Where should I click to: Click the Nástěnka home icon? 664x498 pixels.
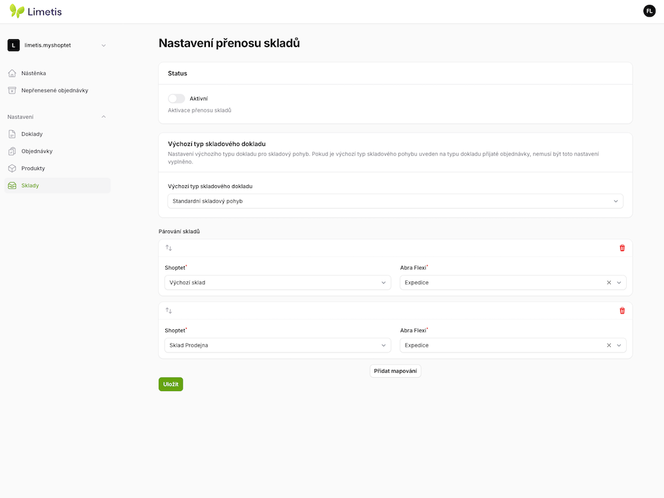click(x=12, y=73)
